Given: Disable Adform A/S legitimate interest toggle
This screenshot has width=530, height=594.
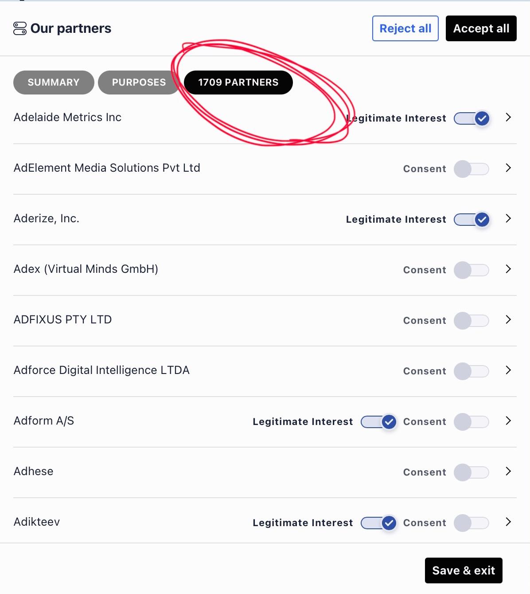Looking at the screenshot, I should pos(379,422).
